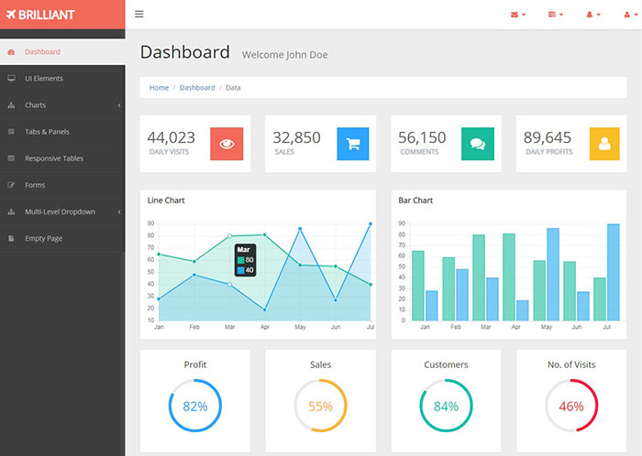Click the eye icon on Daily Visits card
The image size is (642, 456).
pyautogui.click(x=227, y=144)
